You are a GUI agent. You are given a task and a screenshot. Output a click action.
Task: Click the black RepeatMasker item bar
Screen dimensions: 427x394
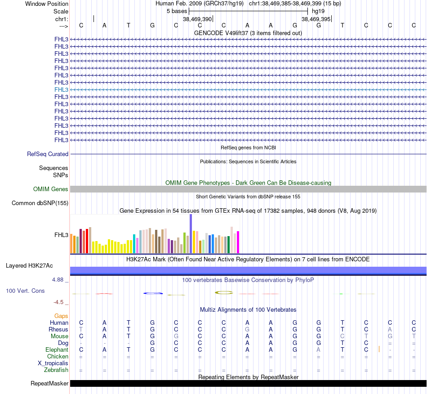pos(248,383)
